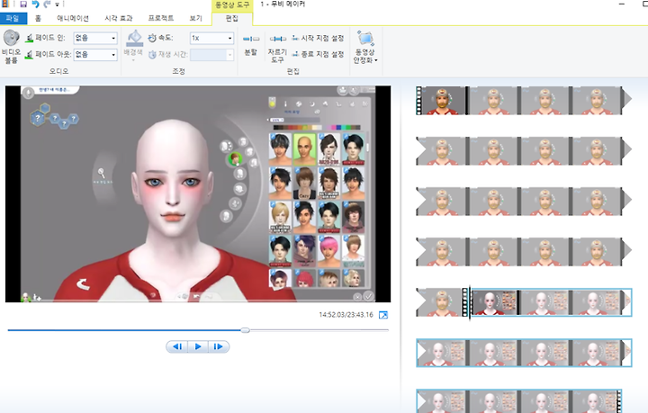This screenshot has width=648, height=413.
Task: Undo the last action
Action: pos(35,4)
